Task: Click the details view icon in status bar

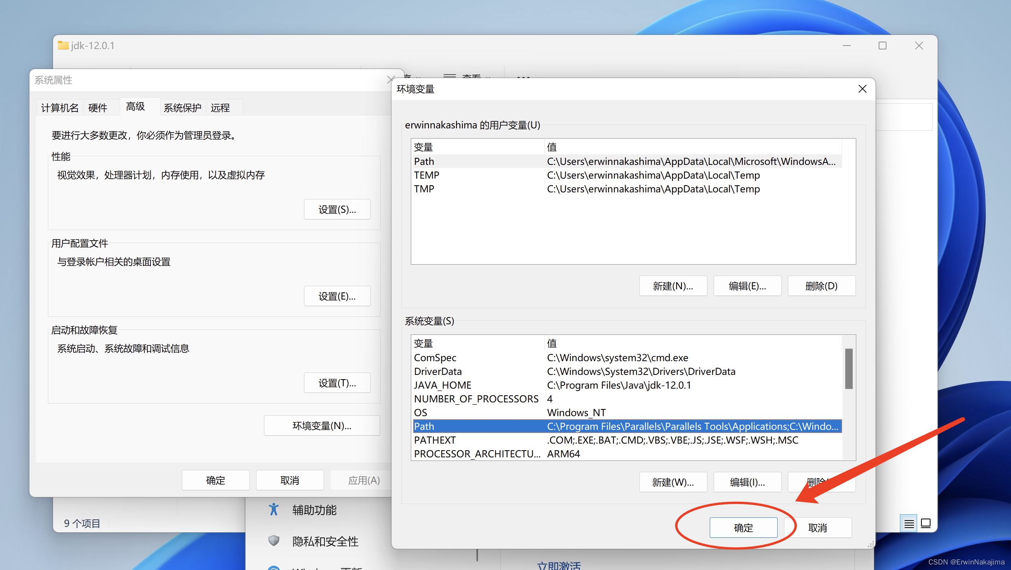Action: coord(908,524)
